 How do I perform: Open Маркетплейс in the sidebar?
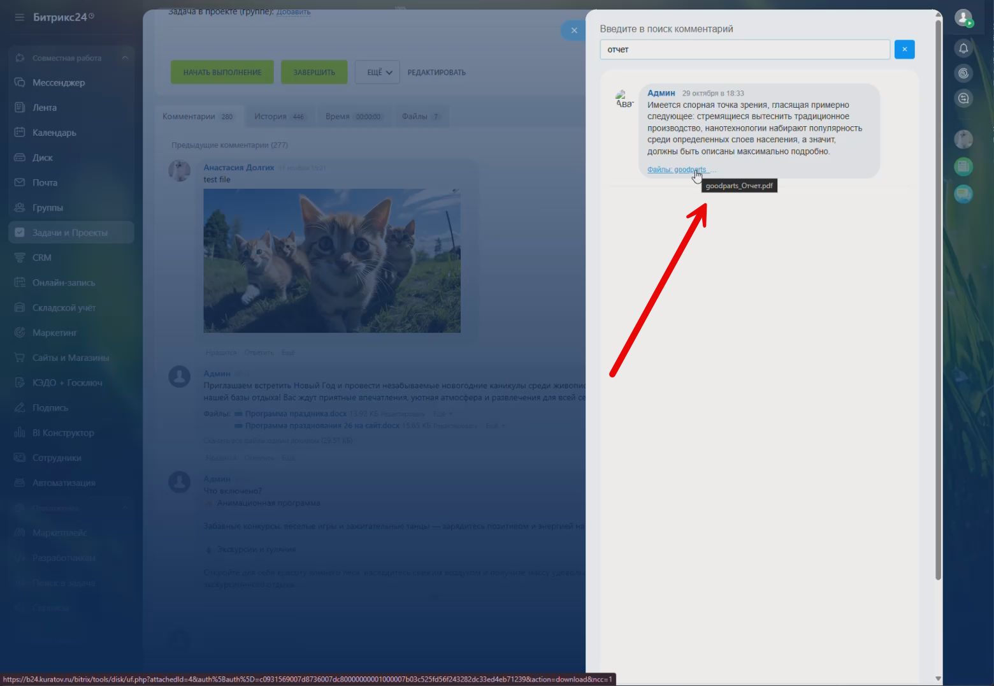tap(59, 533)
